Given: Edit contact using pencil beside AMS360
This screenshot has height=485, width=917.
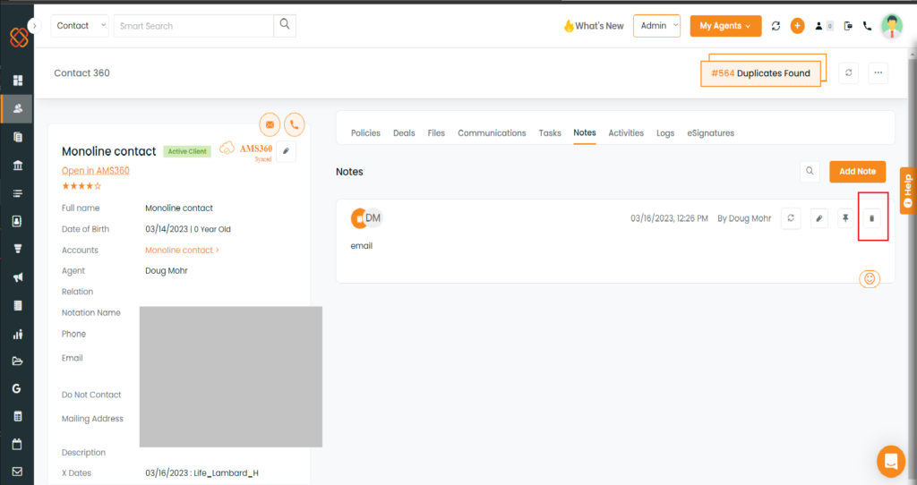Looking at the screenshot, I should click(x=286, y=151).
